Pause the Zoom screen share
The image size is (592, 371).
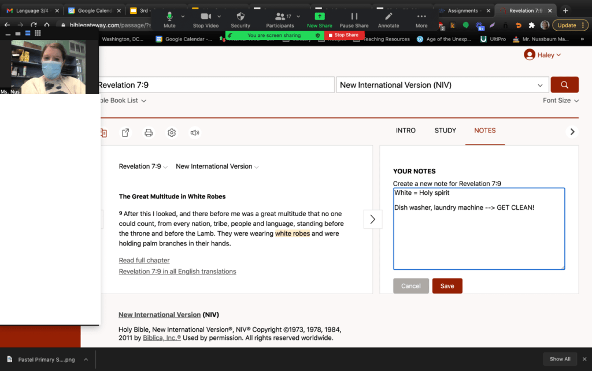[x=354, y=20]
